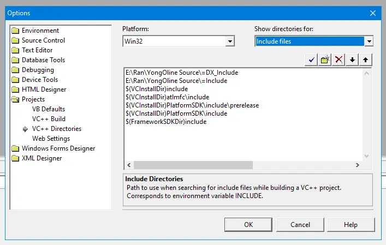Click the Text Editor folder icon
This screenshot has width=386, height=245.
15,50
